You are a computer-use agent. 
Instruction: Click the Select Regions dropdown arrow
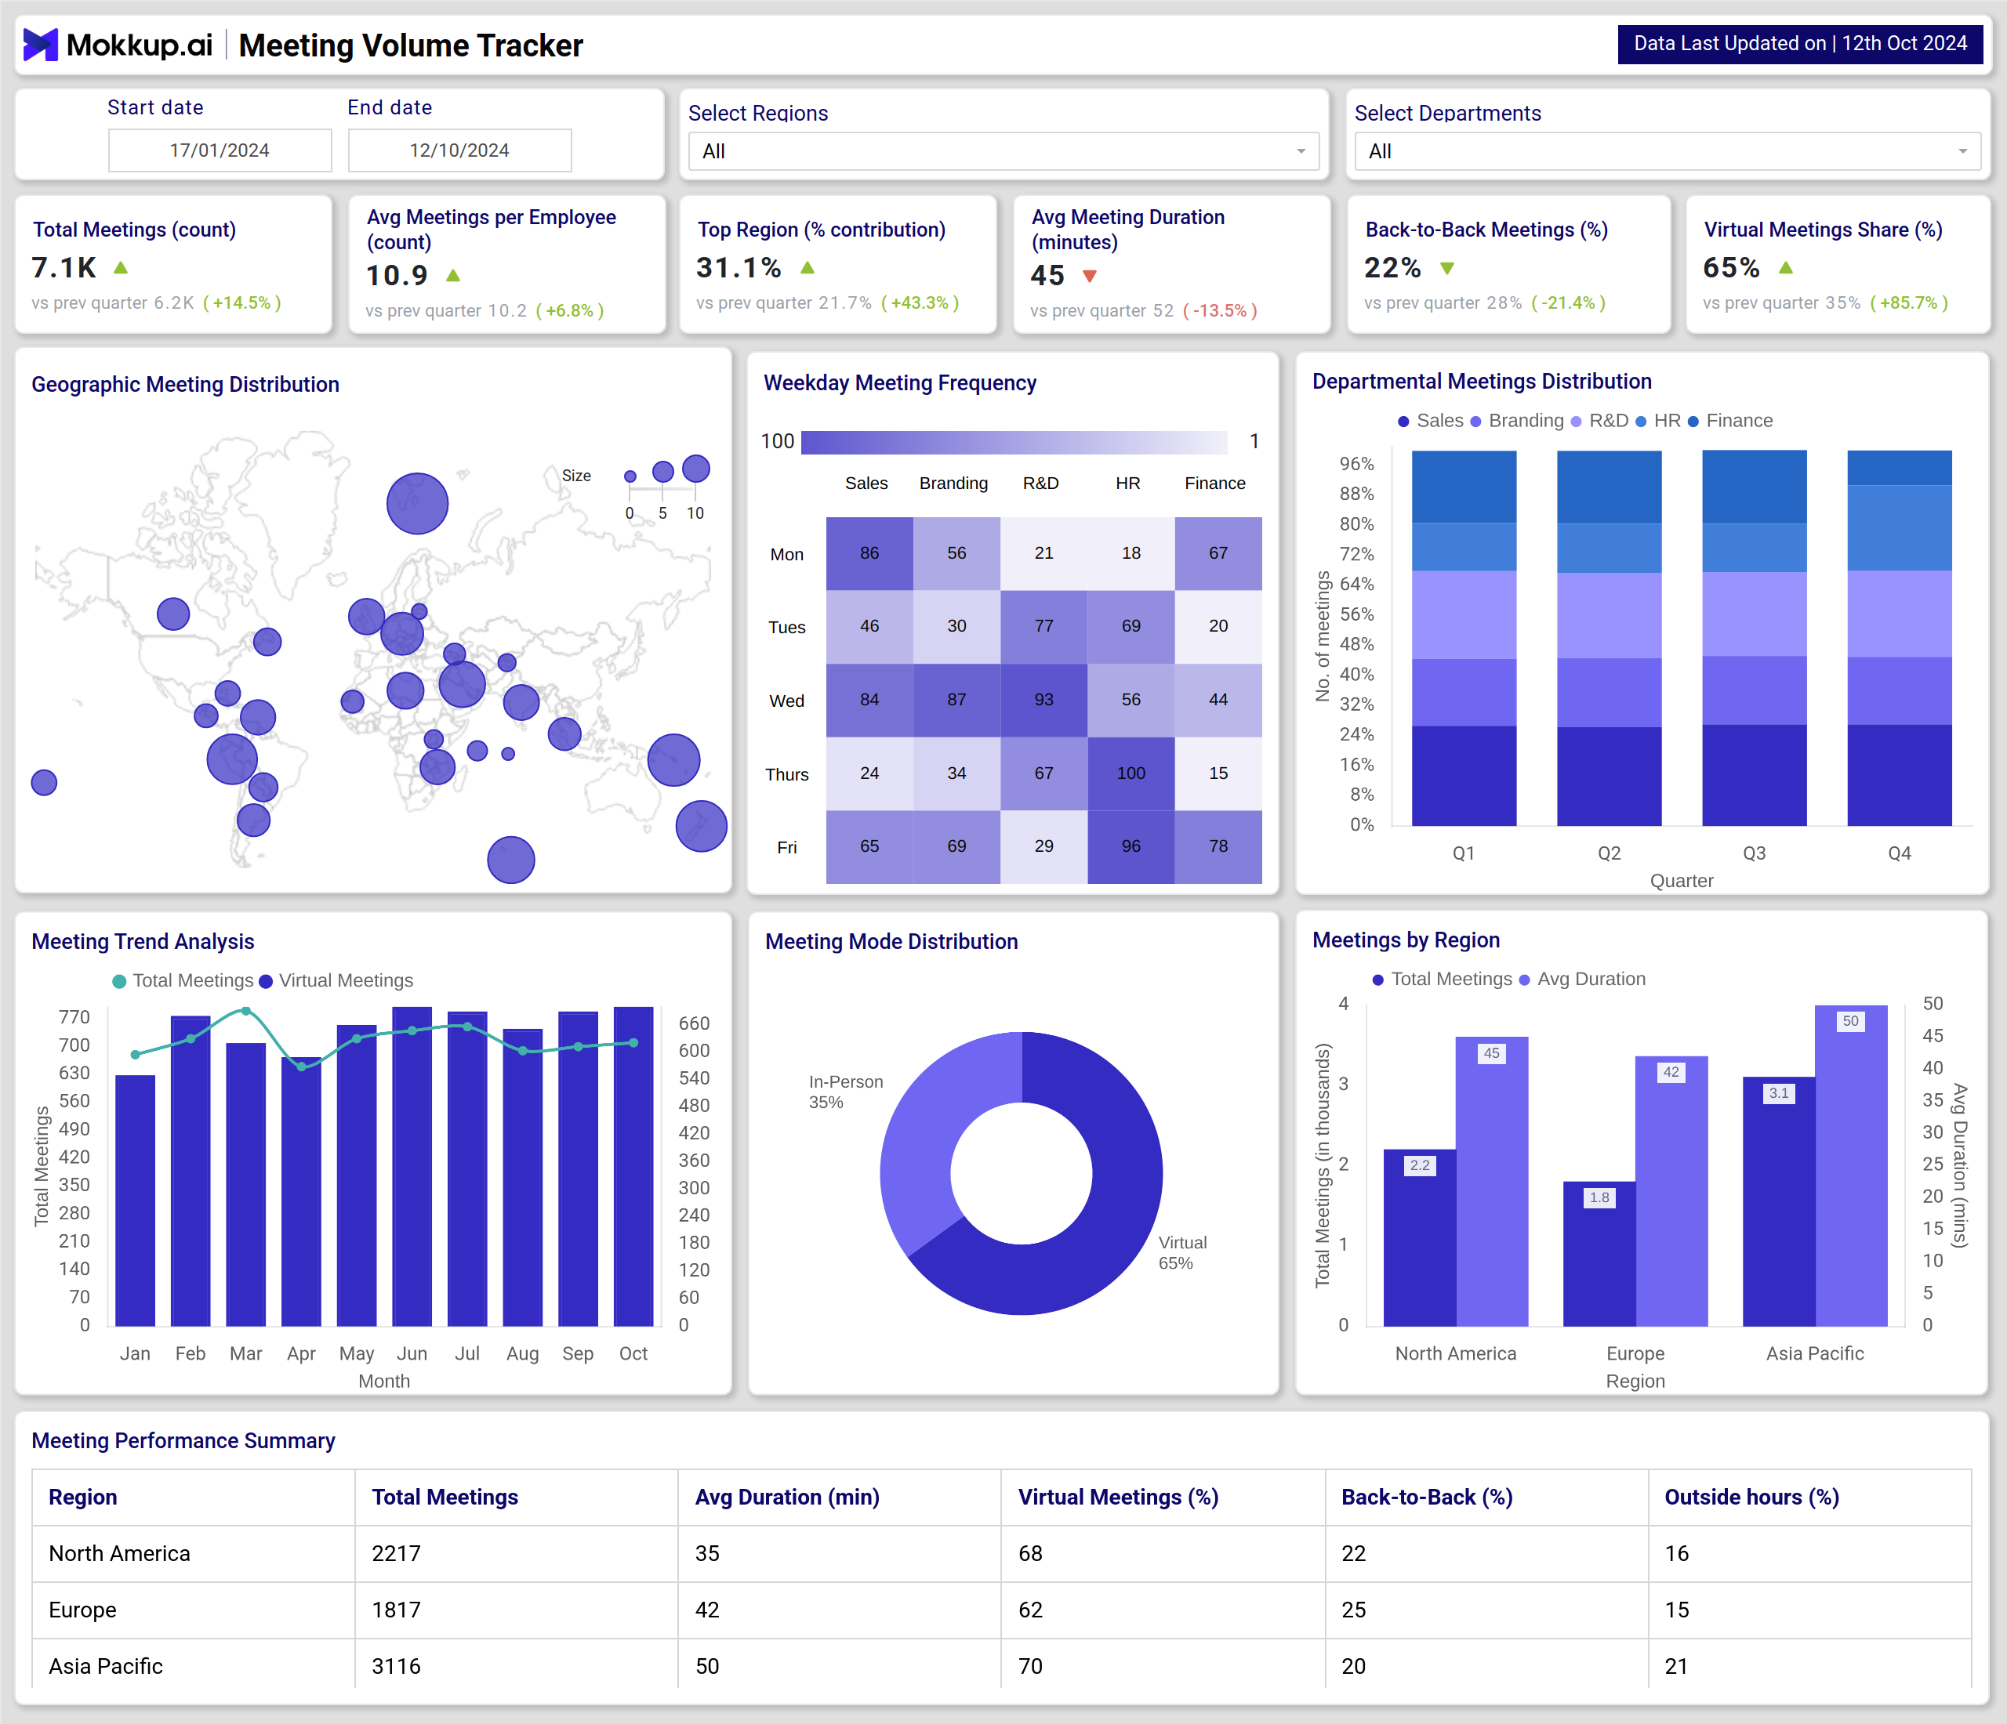[1301, 151]
